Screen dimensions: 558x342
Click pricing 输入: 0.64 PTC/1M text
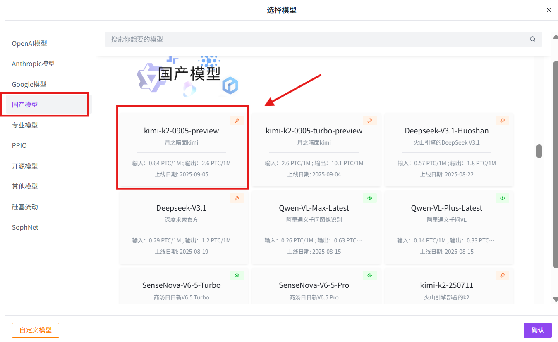tap(157, 163)
